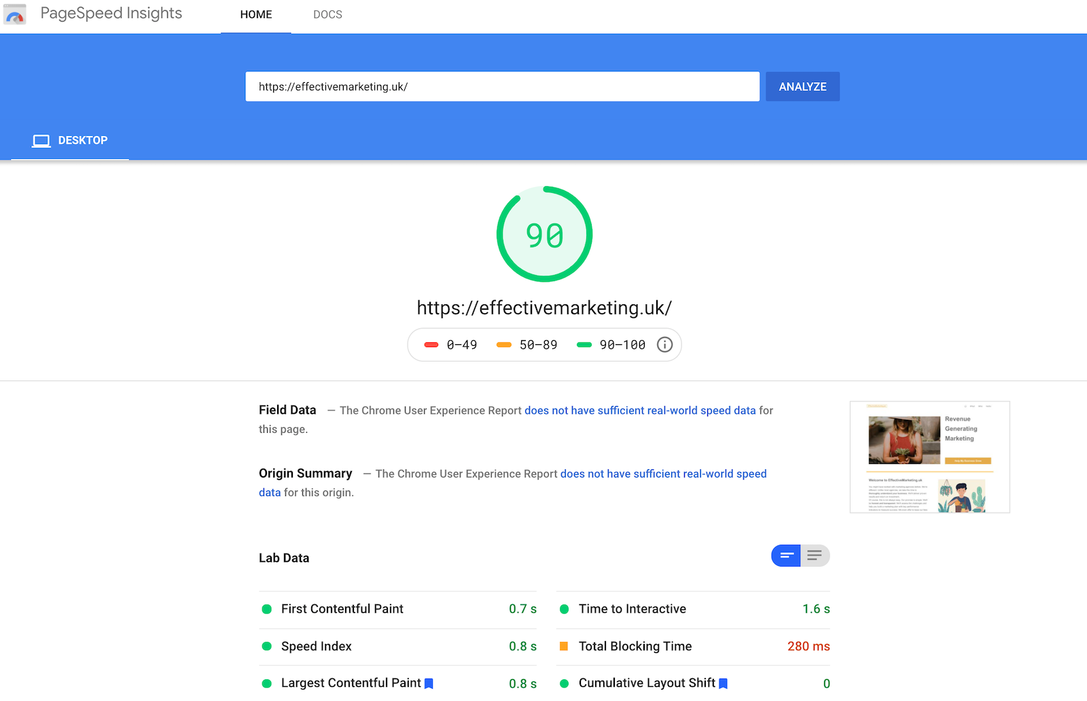The height and width of the screenshot is (701, 1087).
Task: Click the red 0-49 legend marker
Action: click(431, 344)
